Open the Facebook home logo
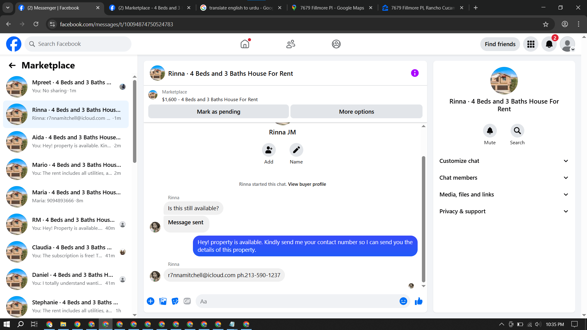Screen dimensions: 587x330 (x=14, y=44)
